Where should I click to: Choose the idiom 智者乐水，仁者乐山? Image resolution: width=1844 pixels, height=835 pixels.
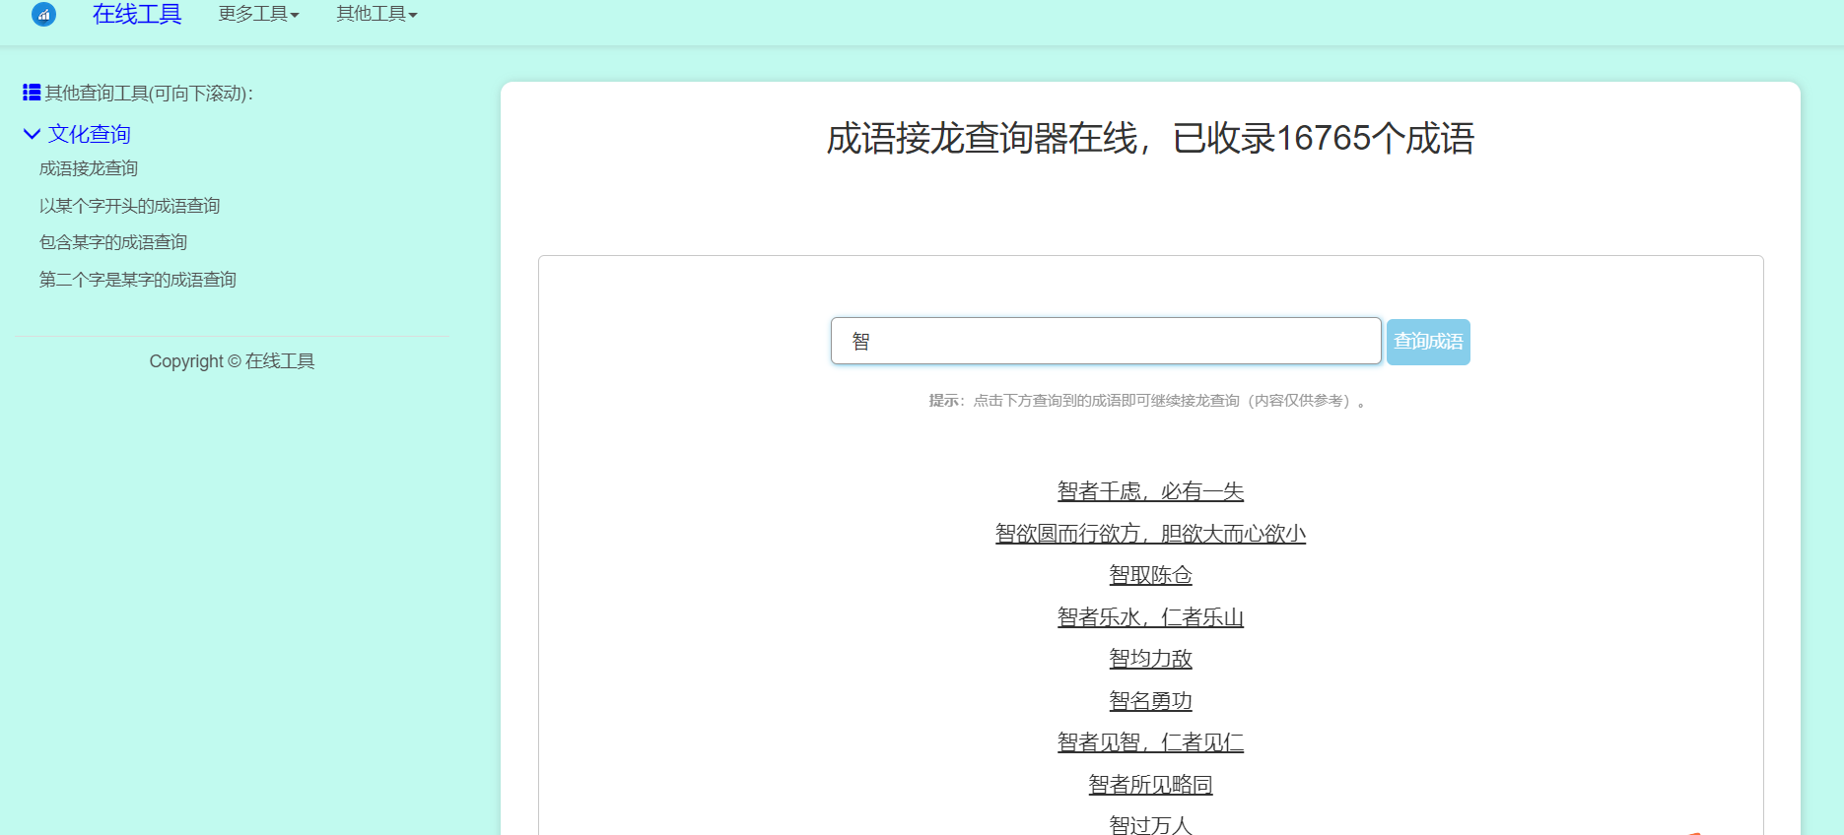coord(1150,617)
